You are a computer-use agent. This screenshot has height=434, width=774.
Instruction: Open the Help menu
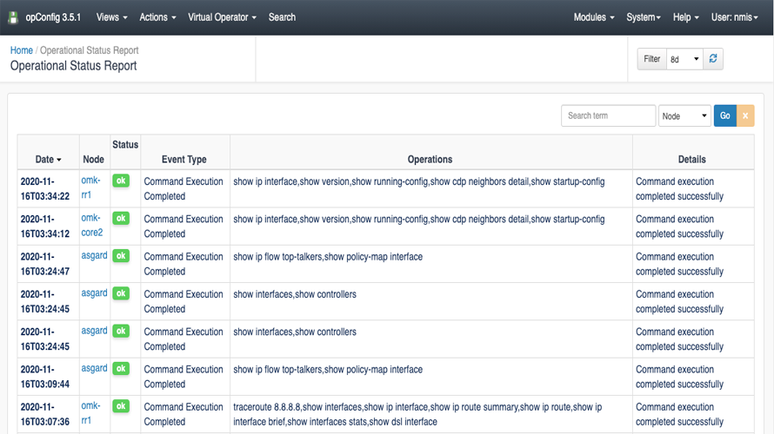click(x=685, y=17)
